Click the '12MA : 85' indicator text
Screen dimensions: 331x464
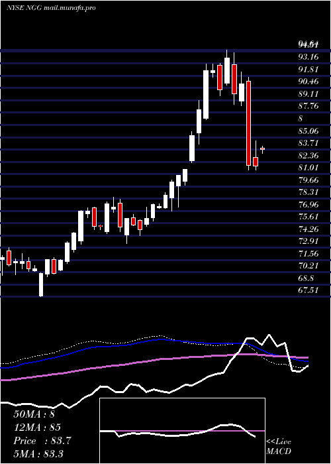(x=37, y=428)
